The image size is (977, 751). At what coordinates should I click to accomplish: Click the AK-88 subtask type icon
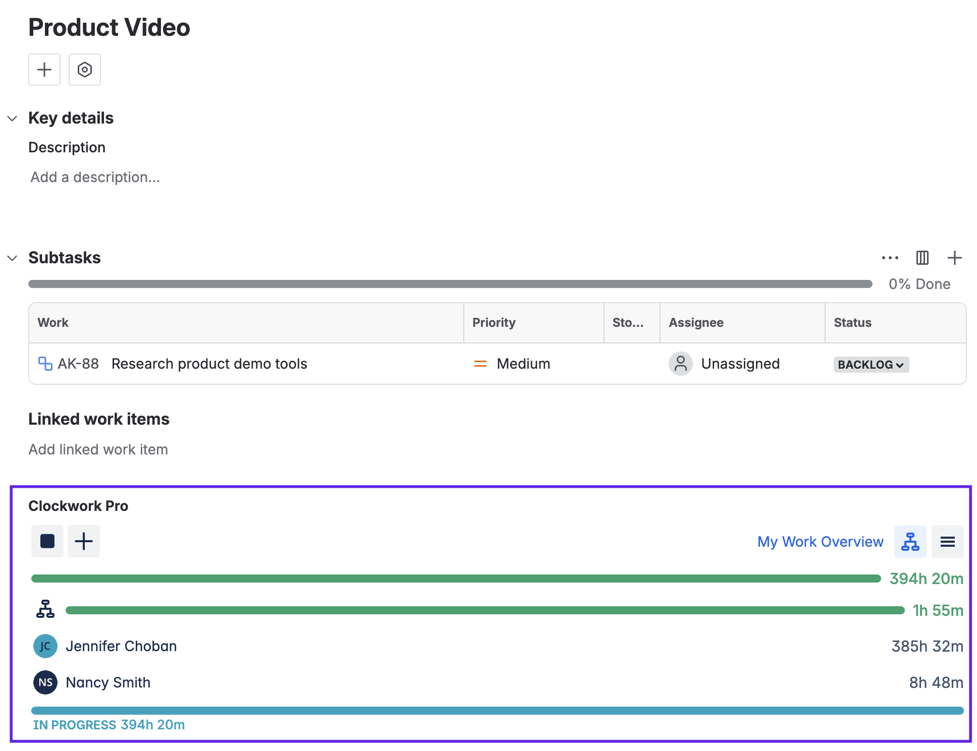pos(45,364)
